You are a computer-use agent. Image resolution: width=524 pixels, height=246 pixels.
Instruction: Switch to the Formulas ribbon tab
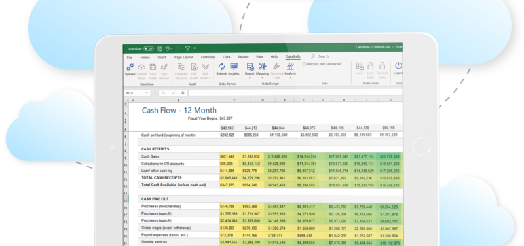pos(208,57)
